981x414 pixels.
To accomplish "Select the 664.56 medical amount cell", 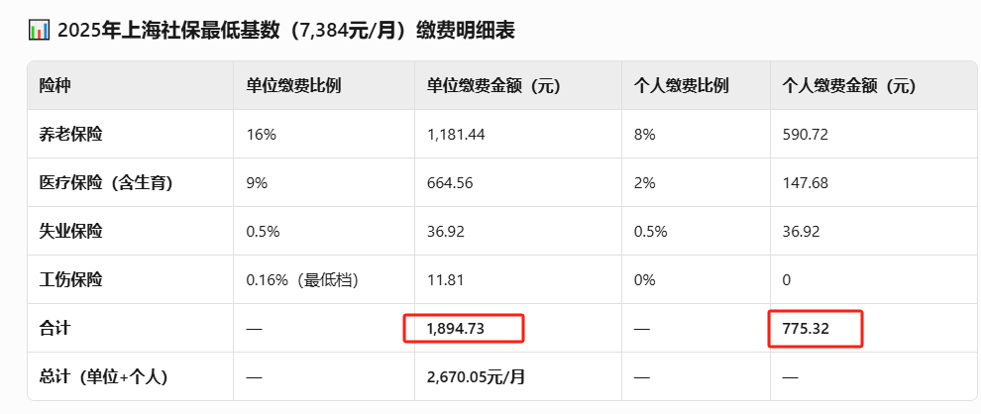I will coord(450,182).
